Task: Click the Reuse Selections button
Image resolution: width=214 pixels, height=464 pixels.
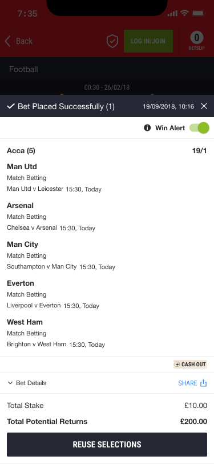Action: click(107, 445)
